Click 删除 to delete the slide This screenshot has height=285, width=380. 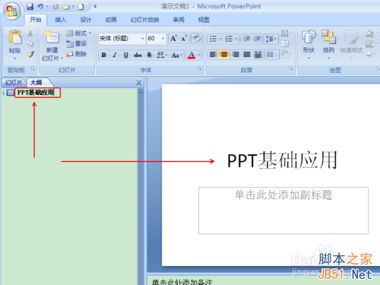pos(76,54)
